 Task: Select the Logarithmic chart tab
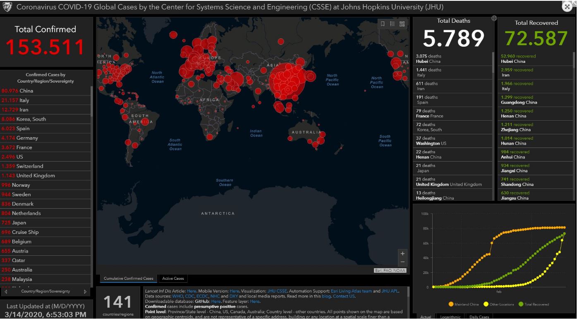point(450,317)
